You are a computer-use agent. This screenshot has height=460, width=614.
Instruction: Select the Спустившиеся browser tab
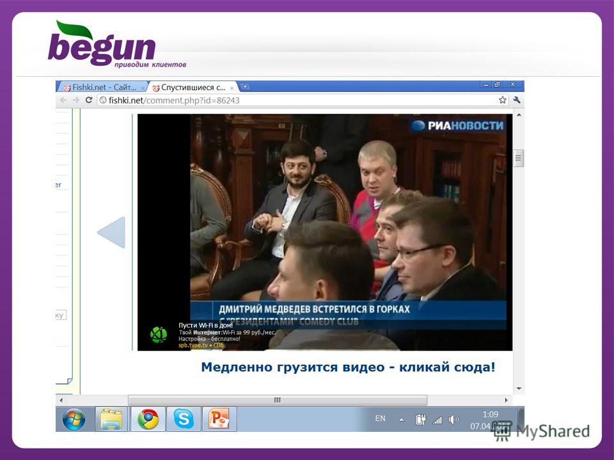(193, 88)
